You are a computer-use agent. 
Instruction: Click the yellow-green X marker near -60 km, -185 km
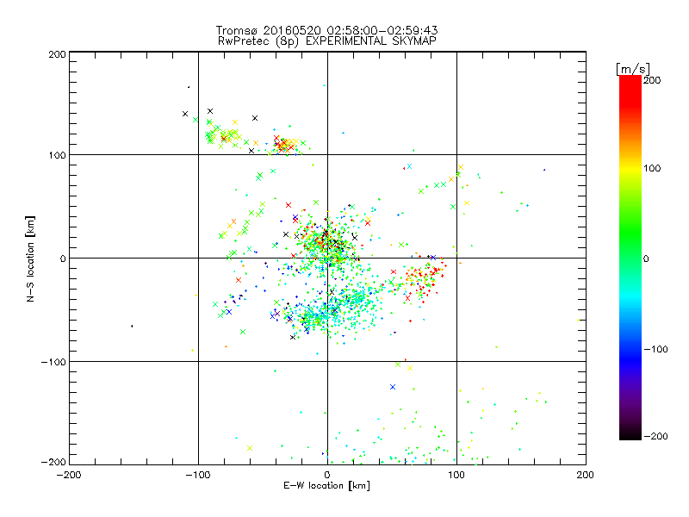250,448
